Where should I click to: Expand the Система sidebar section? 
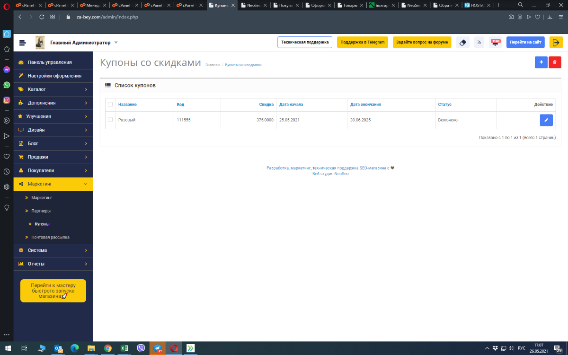[x=53, y=250]
